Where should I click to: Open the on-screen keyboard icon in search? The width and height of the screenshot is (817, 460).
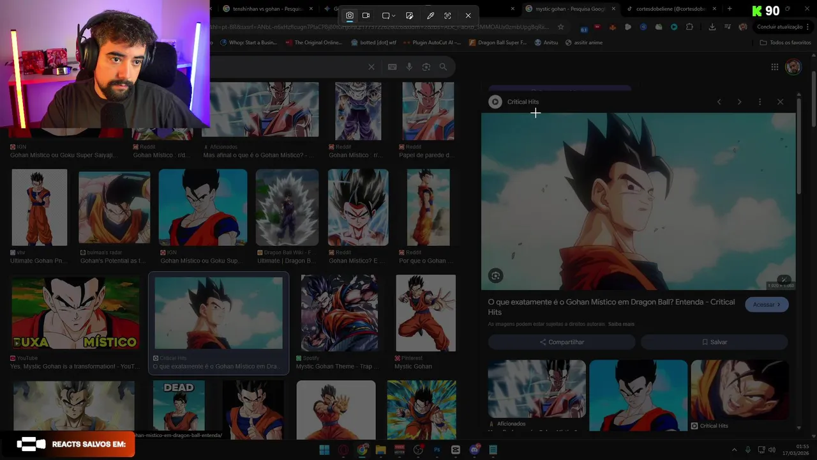point(392,67)
